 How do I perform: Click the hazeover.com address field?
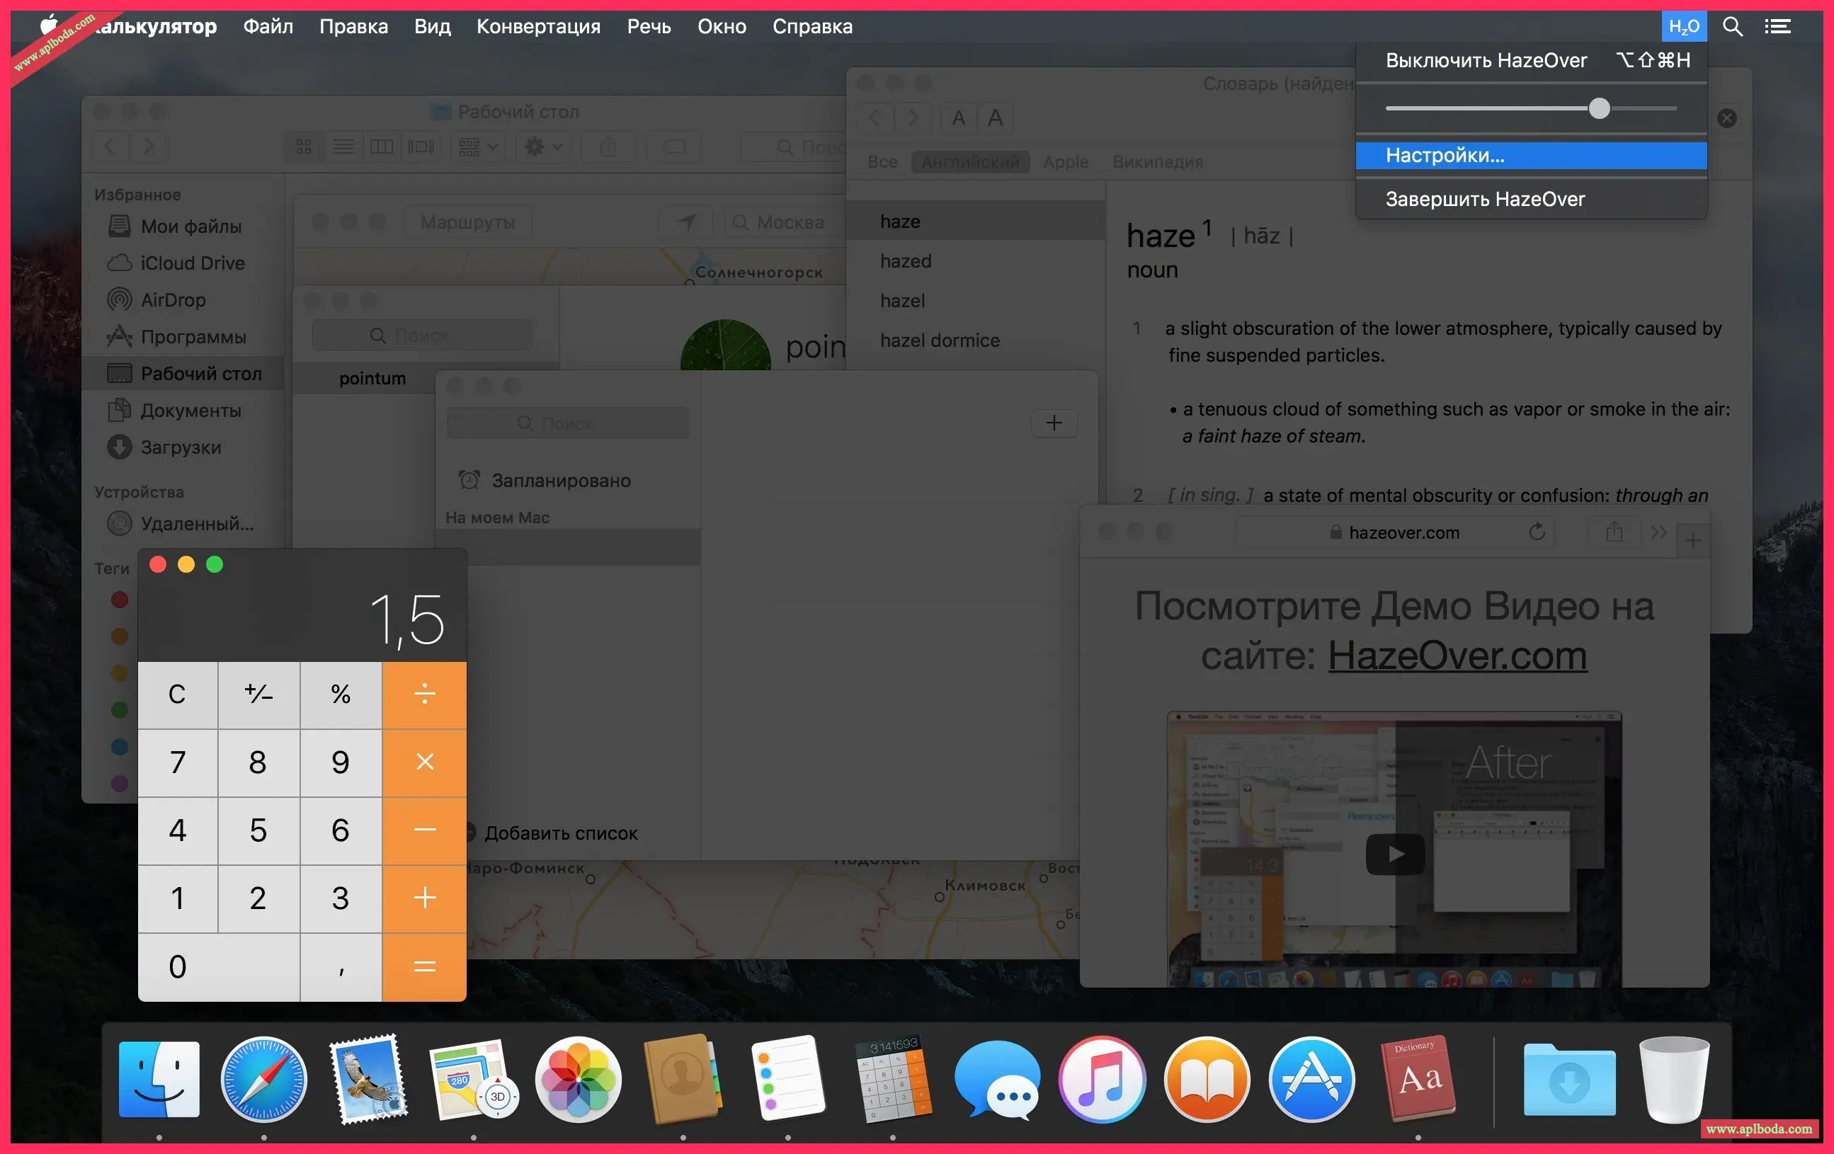click(1395, 532)
